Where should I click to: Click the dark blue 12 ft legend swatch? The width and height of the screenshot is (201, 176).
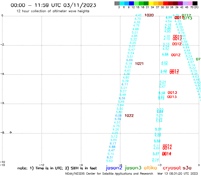click(131, 4)
